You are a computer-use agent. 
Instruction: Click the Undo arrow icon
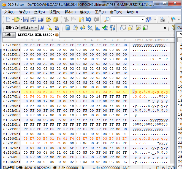(x=88, y=20)
